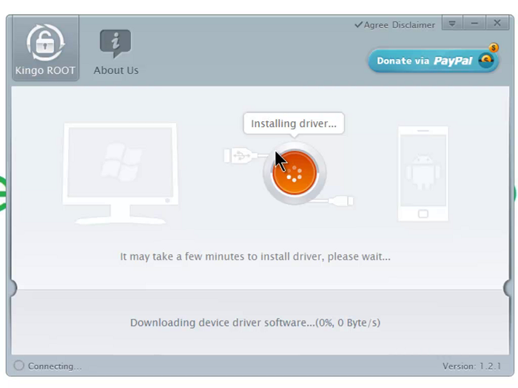Click the Connecting status indicator circle
This screenshot has width=518, height=388.
(x=19, y=366)
